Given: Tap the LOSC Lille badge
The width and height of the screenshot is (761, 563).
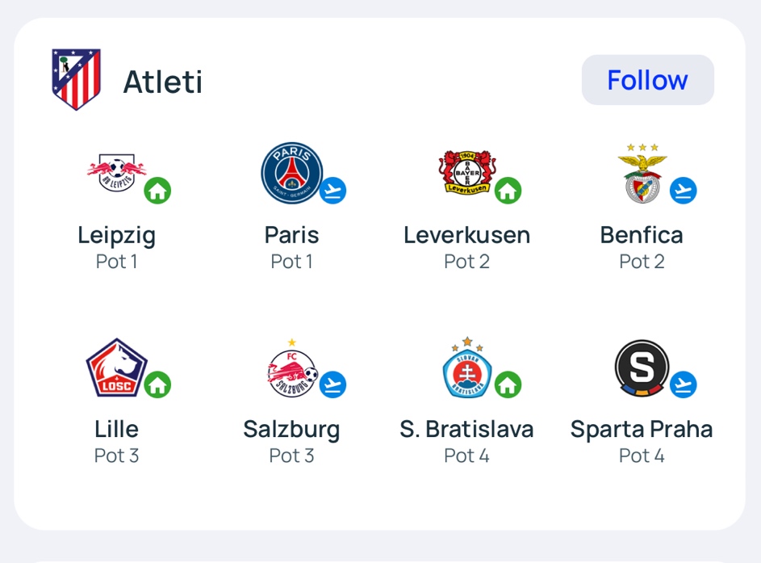Looking at the screenshot, I should (x=116, y=368).
